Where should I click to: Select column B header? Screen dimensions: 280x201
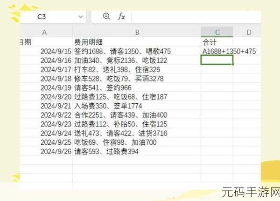tap(137, 32)
